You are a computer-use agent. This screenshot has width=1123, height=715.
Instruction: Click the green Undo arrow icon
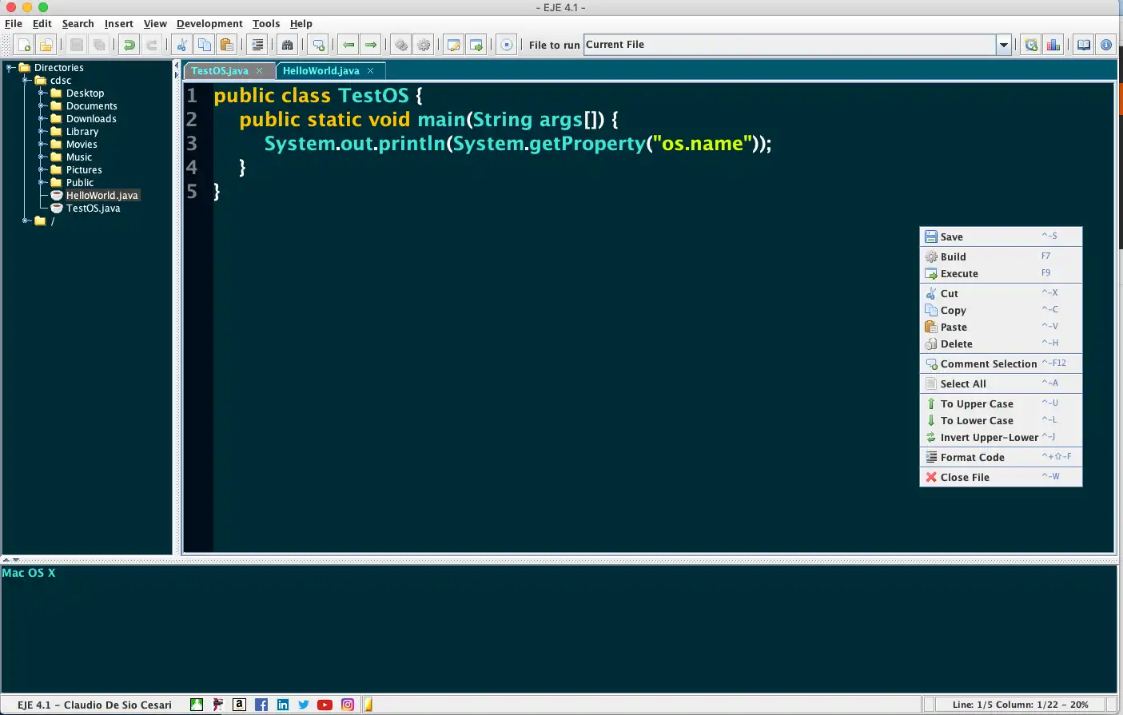[129, 46]
